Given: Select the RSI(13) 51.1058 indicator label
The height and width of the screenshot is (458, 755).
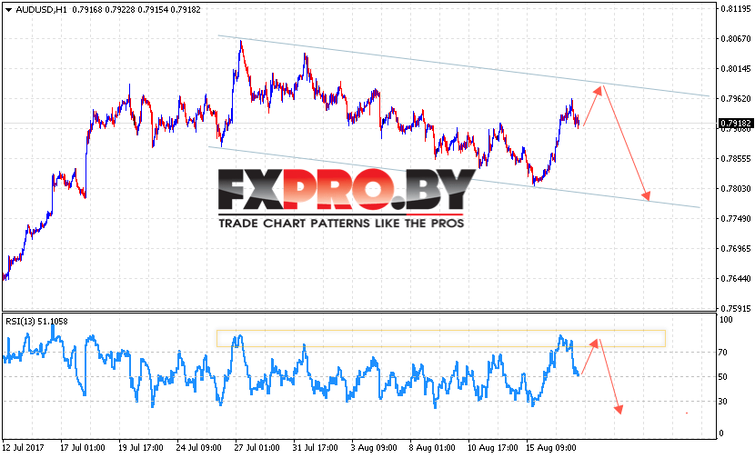Looking at the screenshot, I should pos(36,322).
